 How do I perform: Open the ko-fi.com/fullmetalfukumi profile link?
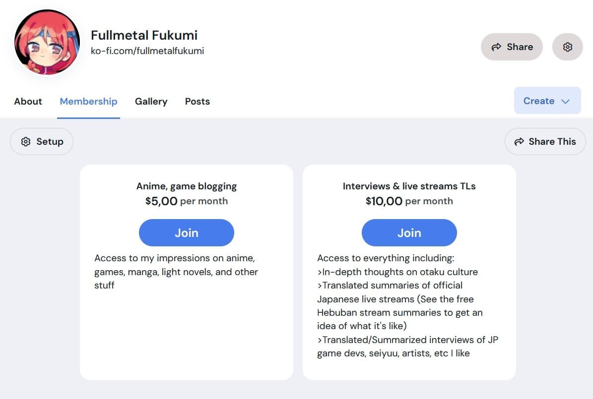tap(147, 51)
